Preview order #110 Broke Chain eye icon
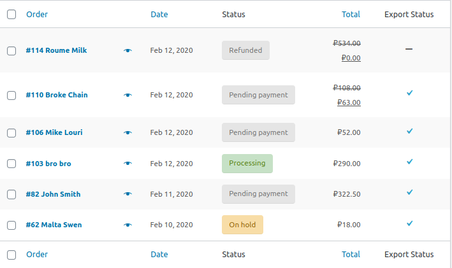The height and width of the screenshot is (268, 452). [x=128, y=95]
